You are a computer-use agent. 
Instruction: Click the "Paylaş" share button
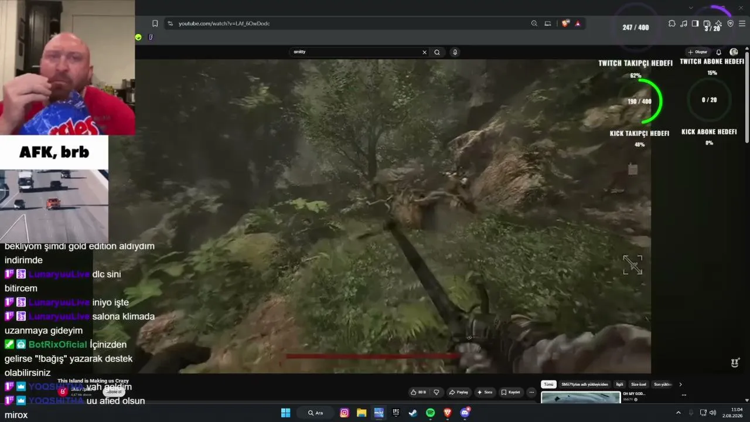click(459, 392)
